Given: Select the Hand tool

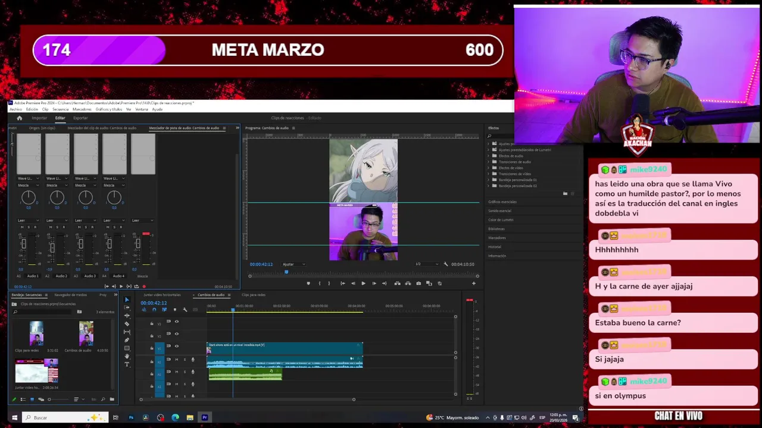Looking at the screenshot, I should point(127,356).
